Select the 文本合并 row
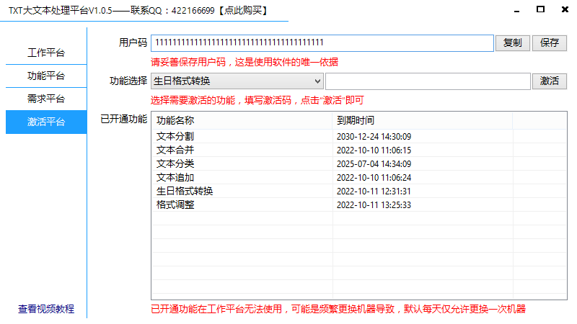This screenshot has height=324, width=577. [x=358, y=150]
